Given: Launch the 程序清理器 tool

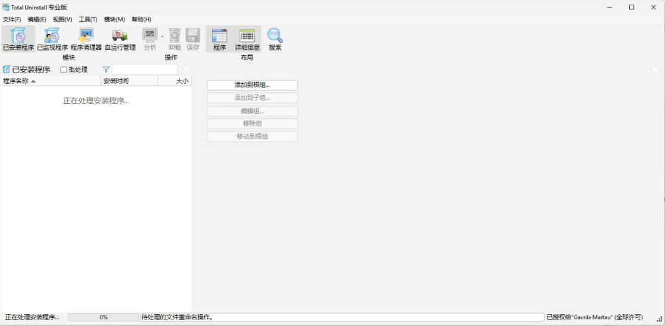Looking at the screenshot, I should [x=86, y=39].
